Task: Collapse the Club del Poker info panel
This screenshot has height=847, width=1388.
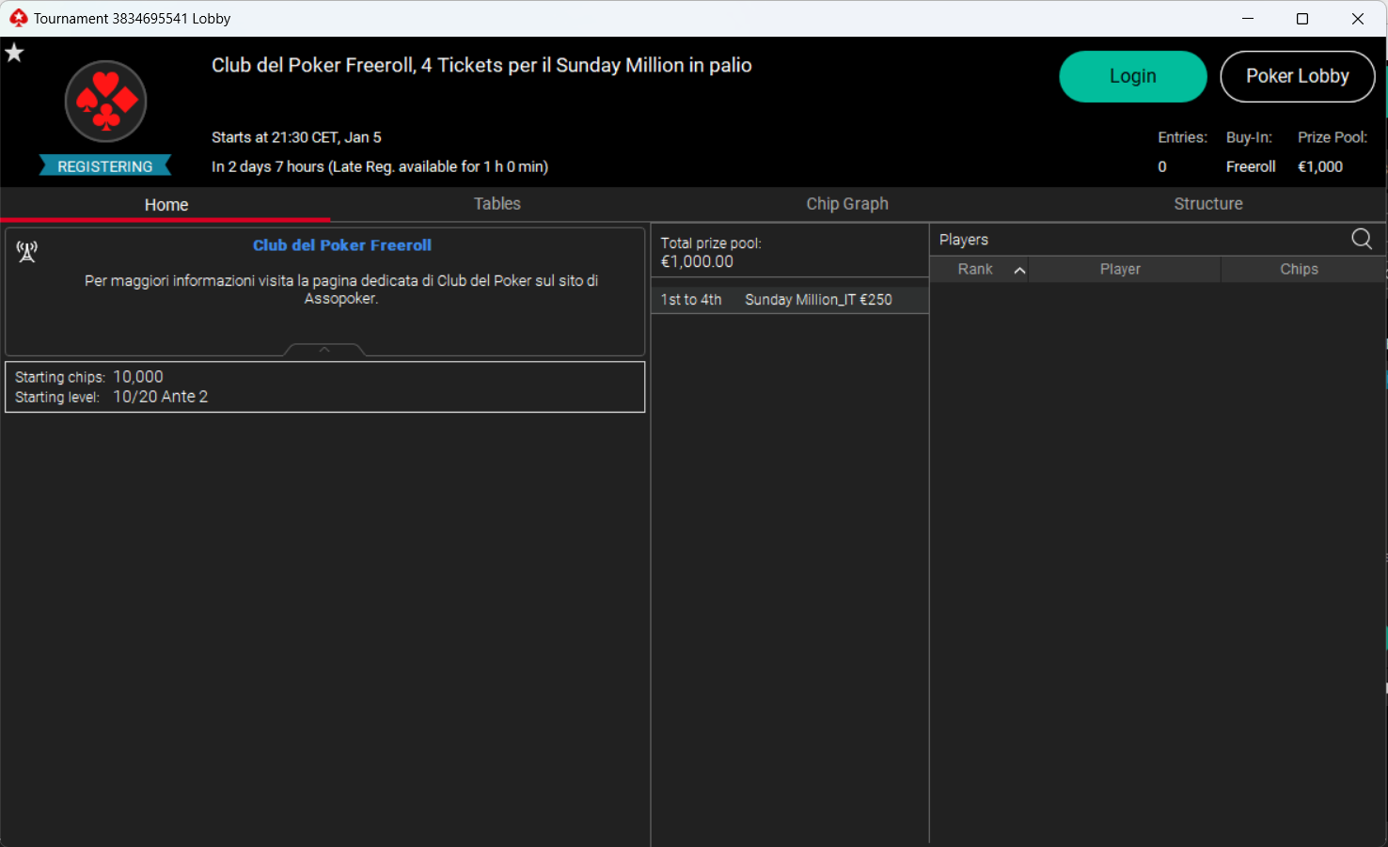Action: click(324, 350)
